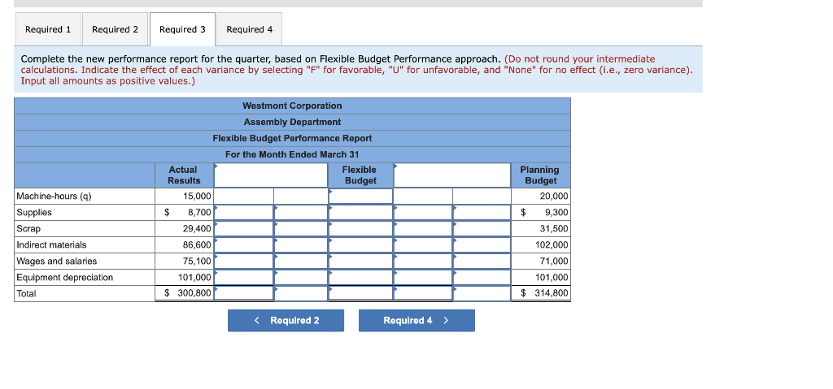Click the Wages and salaries row label

click(57, 261)
